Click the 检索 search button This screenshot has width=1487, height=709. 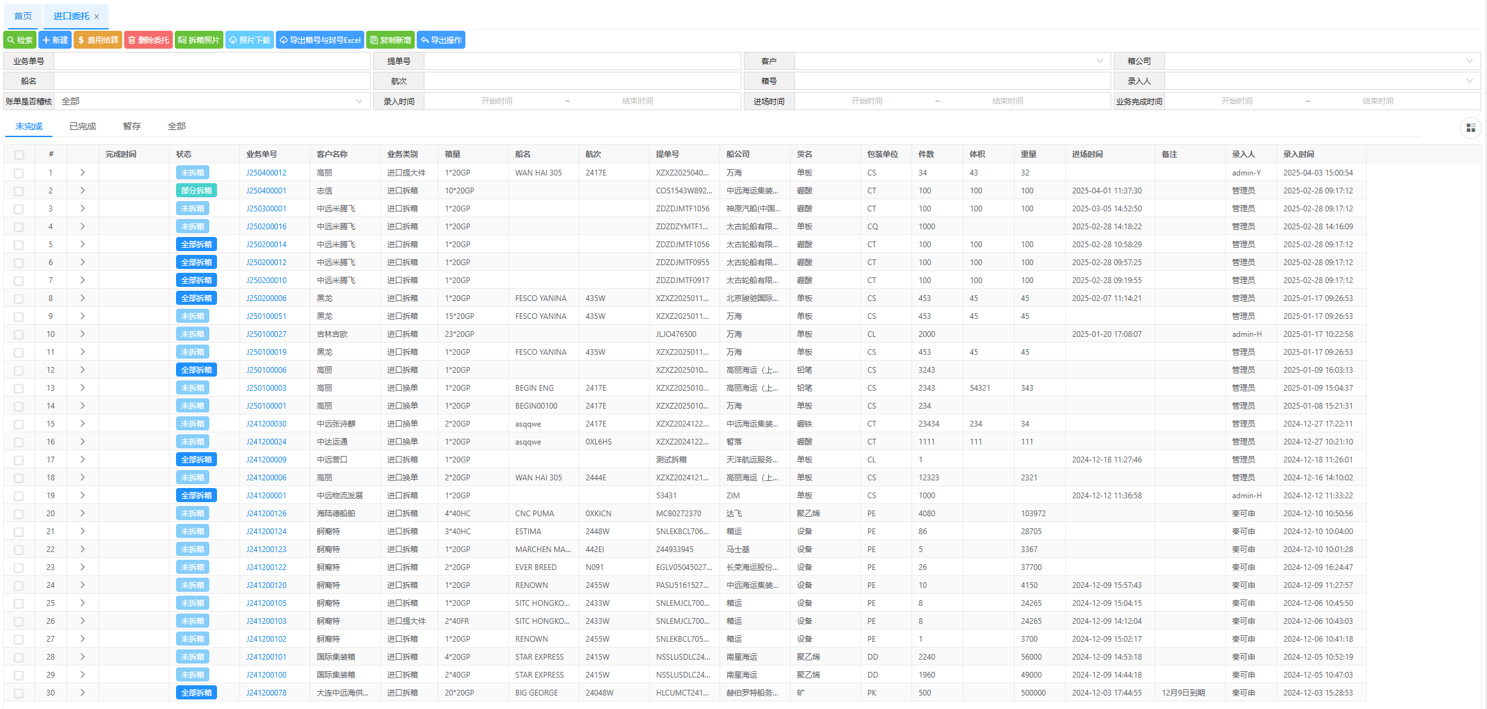pyautogui.click(x=20, y=40)
